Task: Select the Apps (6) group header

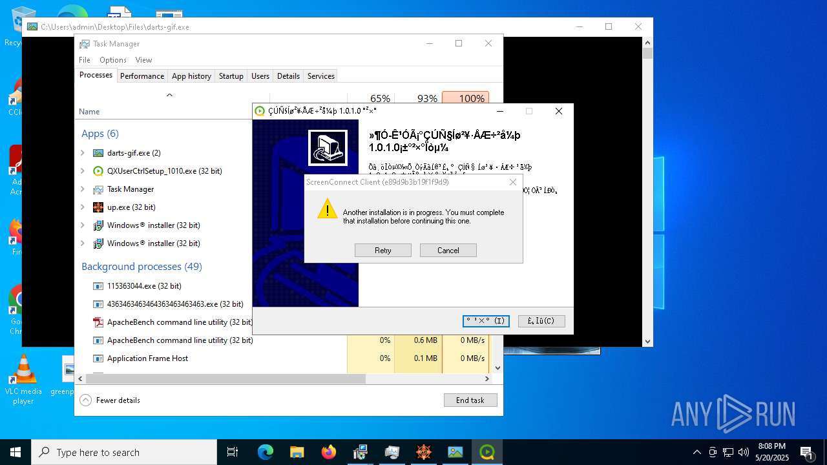Action: 100,134
